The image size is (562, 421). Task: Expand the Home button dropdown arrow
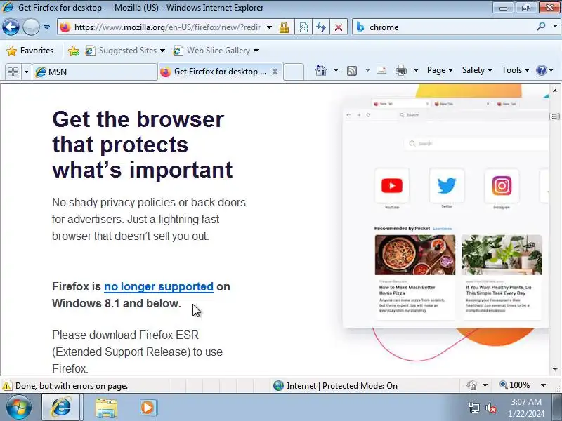(x=336, y=70)
